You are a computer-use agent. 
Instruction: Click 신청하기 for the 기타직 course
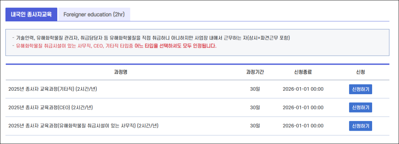pos(360,89)
